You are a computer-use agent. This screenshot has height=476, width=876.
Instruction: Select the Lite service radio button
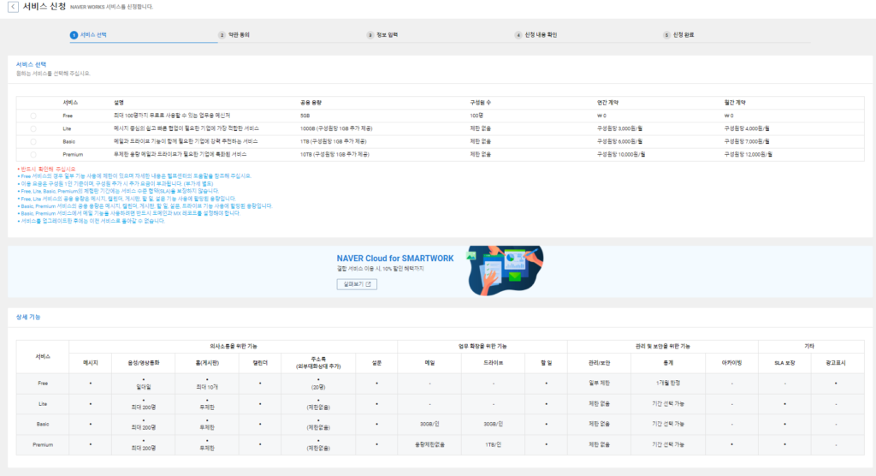click(33, 128)
